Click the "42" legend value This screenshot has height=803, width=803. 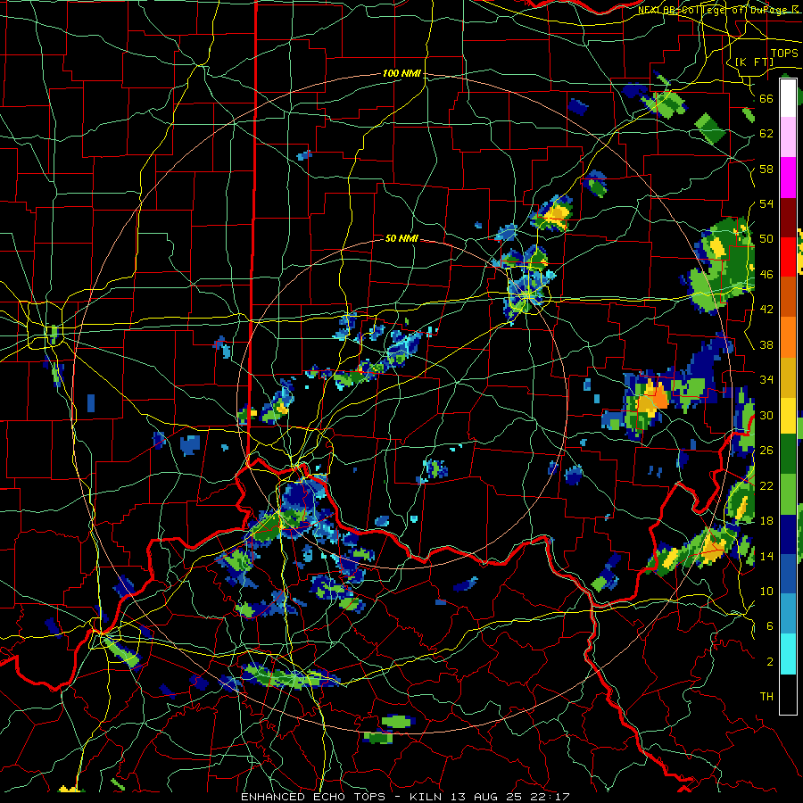(766, 310)
